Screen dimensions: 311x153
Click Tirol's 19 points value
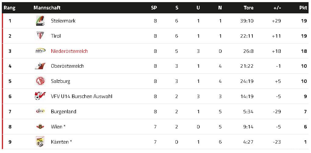click(x=304, y=36)
